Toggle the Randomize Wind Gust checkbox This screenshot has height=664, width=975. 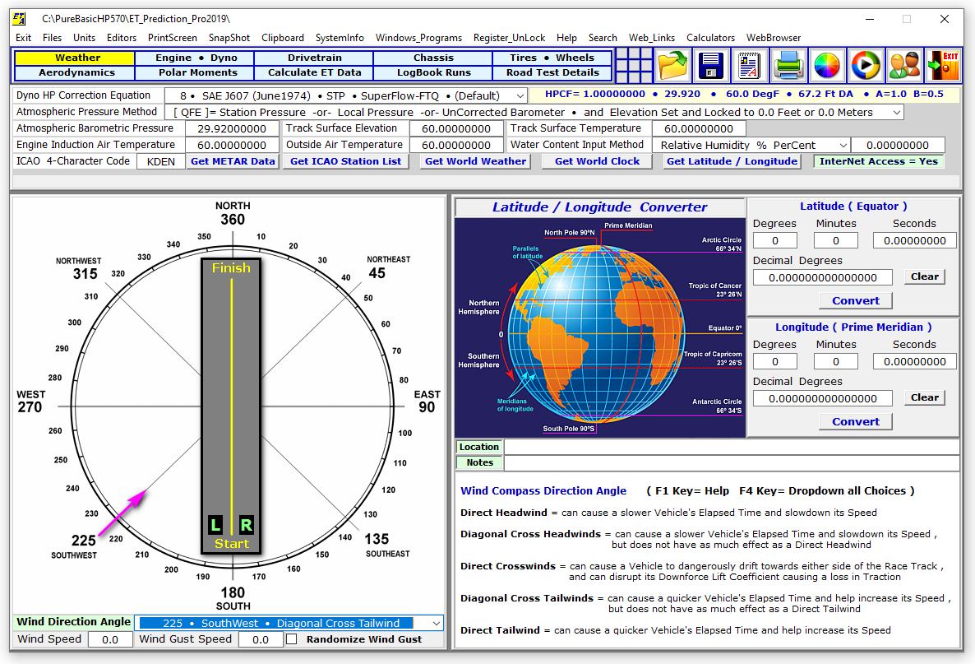291,639
